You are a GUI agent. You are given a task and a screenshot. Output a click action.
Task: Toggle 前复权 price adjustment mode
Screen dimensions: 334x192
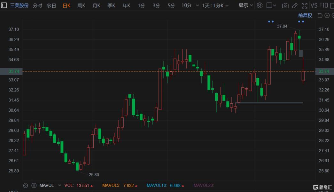click(305, 15)
